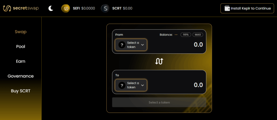Image resolution: width=277 pixels, height=120 pixels.
Task: Click the SecretSwap logo
Action: point(21,8)
